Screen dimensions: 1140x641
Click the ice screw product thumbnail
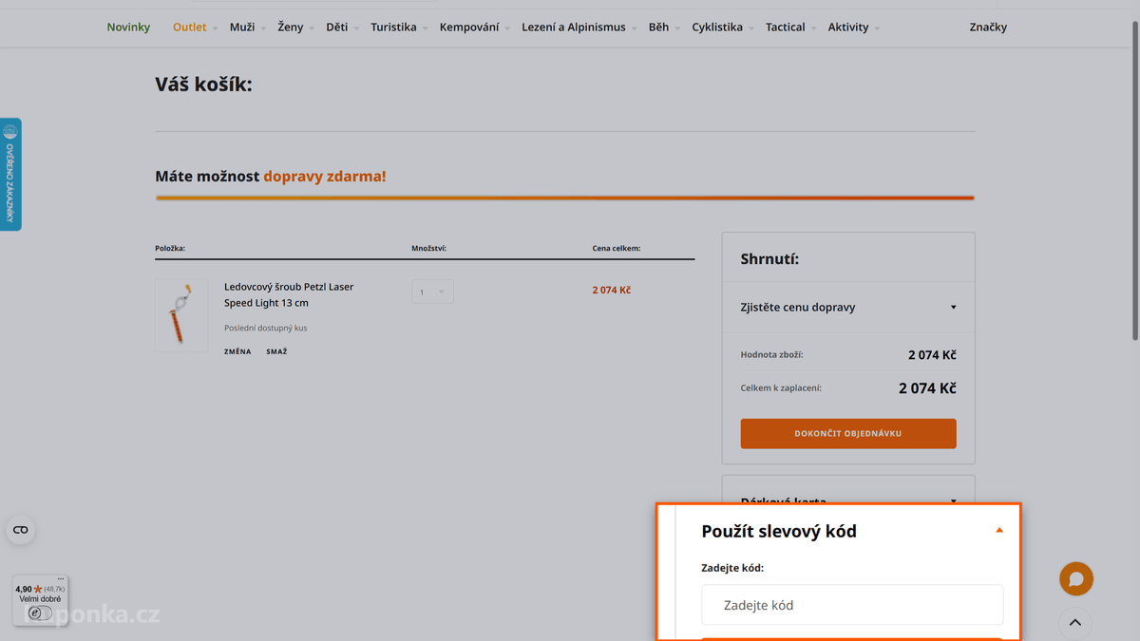pyautogui.click(x=181, y=315)
